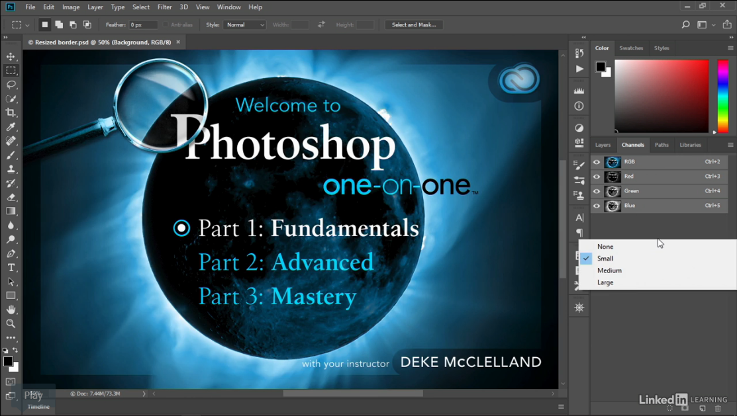Viewport: 737px width, 416px height.
Task: Open the tool preset picker arrow
Action: pos(27,25)
